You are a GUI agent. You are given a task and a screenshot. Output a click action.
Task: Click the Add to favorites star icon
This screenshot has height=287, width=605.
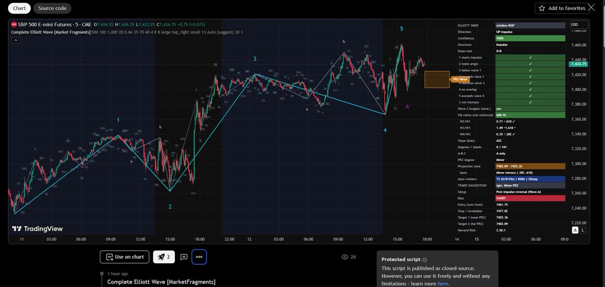coord(542,8)
